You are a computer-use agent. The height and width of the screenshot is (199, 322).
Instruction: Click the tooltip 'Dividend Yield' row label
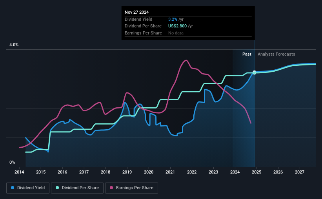138,19
